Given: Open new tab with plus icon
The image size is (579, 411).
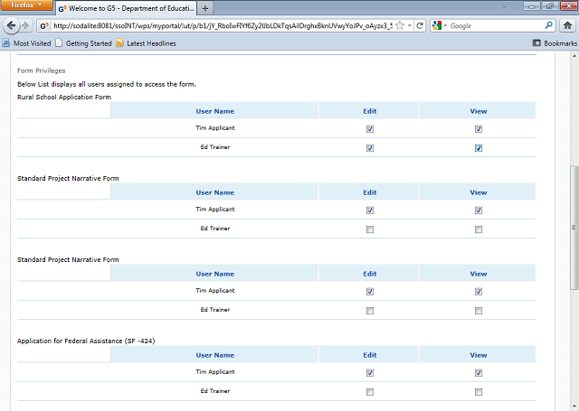Looking at the screenshot, I should click(x=205, y=7).
